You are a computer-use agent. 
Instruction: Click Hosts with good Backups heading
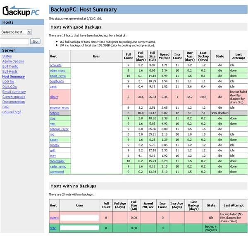(x=76, y=27)
